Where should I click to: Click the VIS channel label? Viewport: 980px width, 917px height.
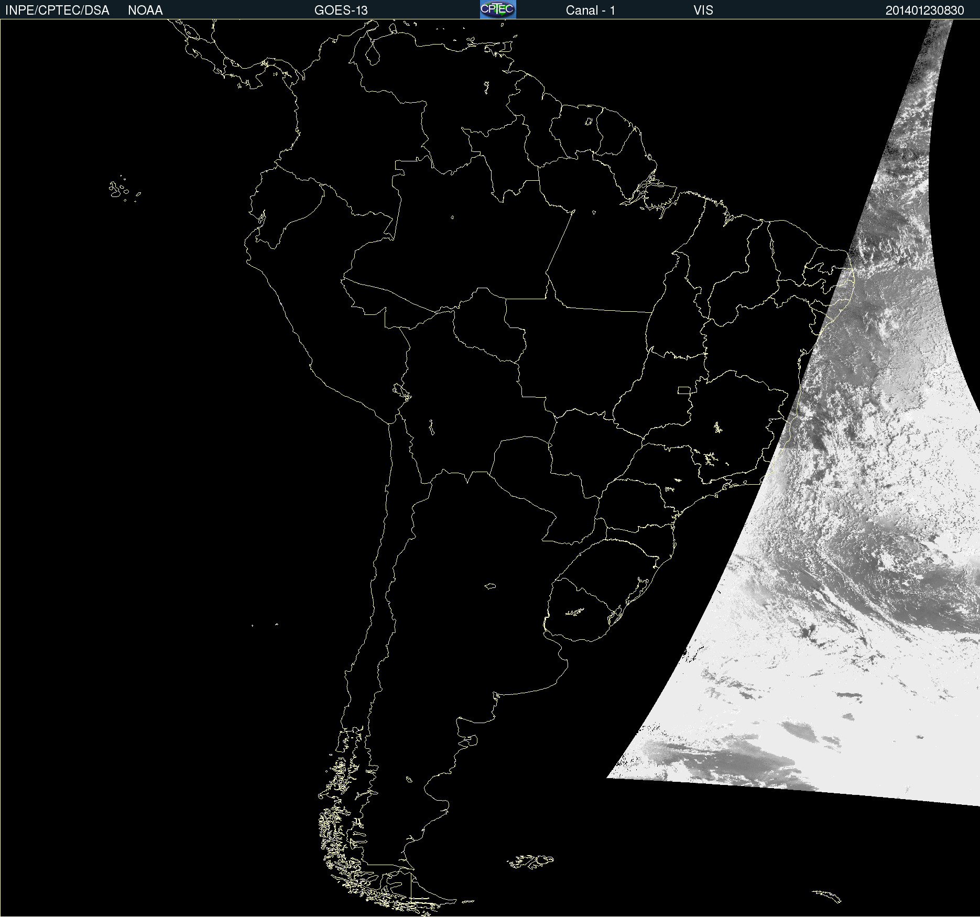click(703, 10)
